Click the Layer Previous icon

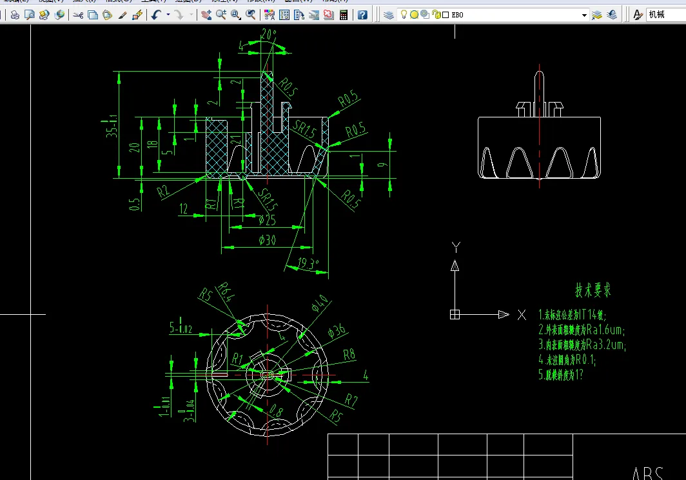pyautogui.click(x=612, y=15)
